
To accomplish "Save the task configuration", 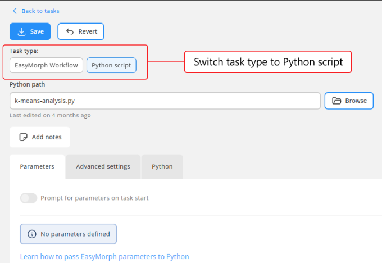I will click(30, 31).
